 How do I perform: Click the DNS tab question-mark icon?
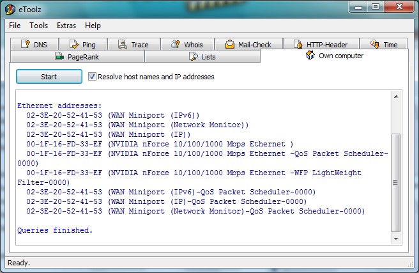[26, 44]
